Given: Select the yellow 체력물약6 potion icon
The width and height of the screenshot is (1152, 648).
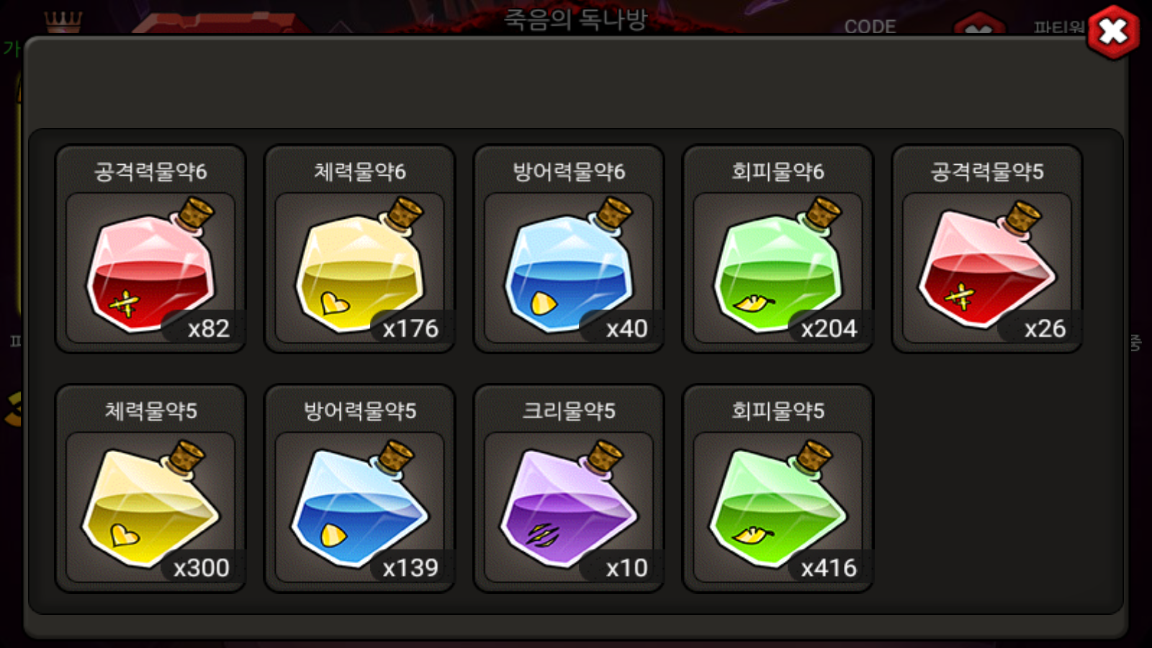Looking at the screenshot, I should (x=359, y=266).
